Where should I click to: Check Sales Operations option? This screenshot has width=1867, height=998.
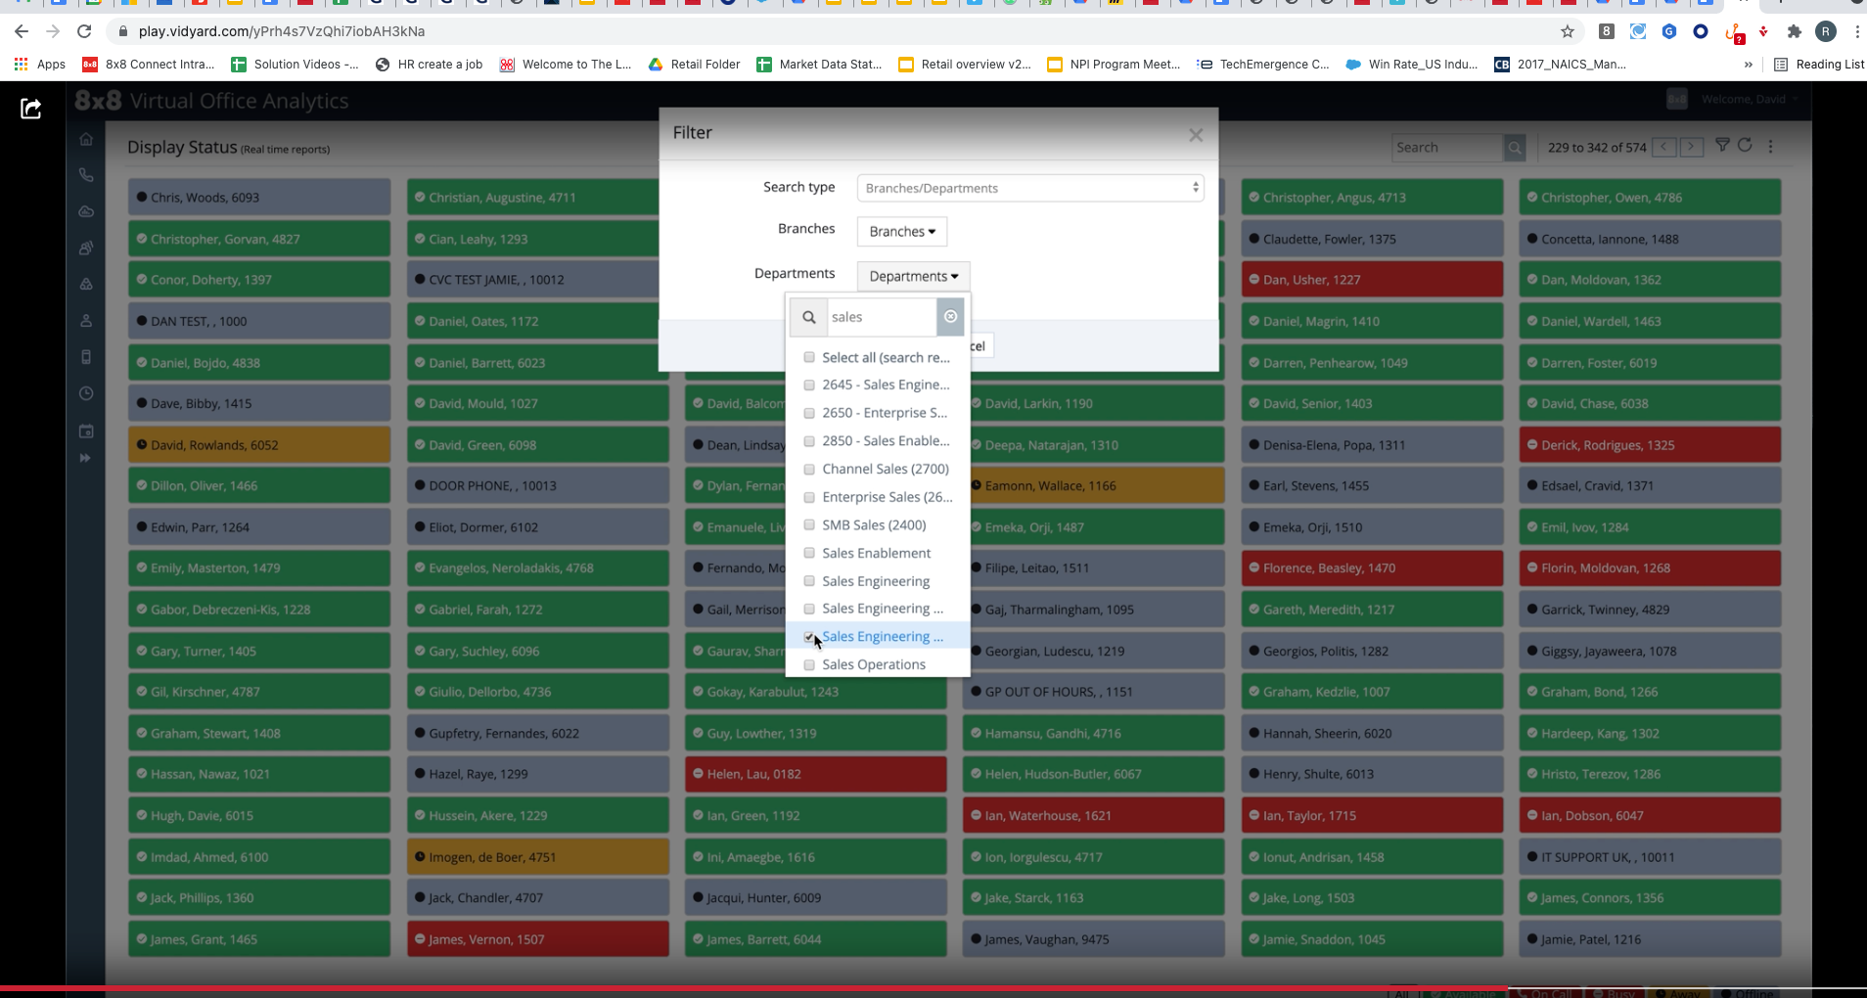(809, 664)
